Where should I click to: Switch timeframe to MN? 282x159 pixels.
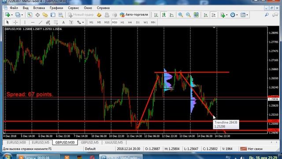click(x=153, y=23)
